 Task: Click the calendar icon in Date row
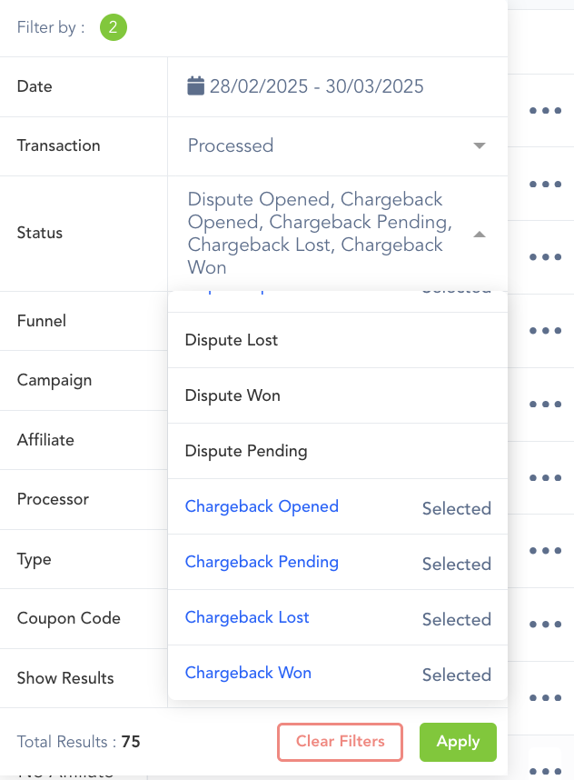pyautogui.click(x=196, y=86)
